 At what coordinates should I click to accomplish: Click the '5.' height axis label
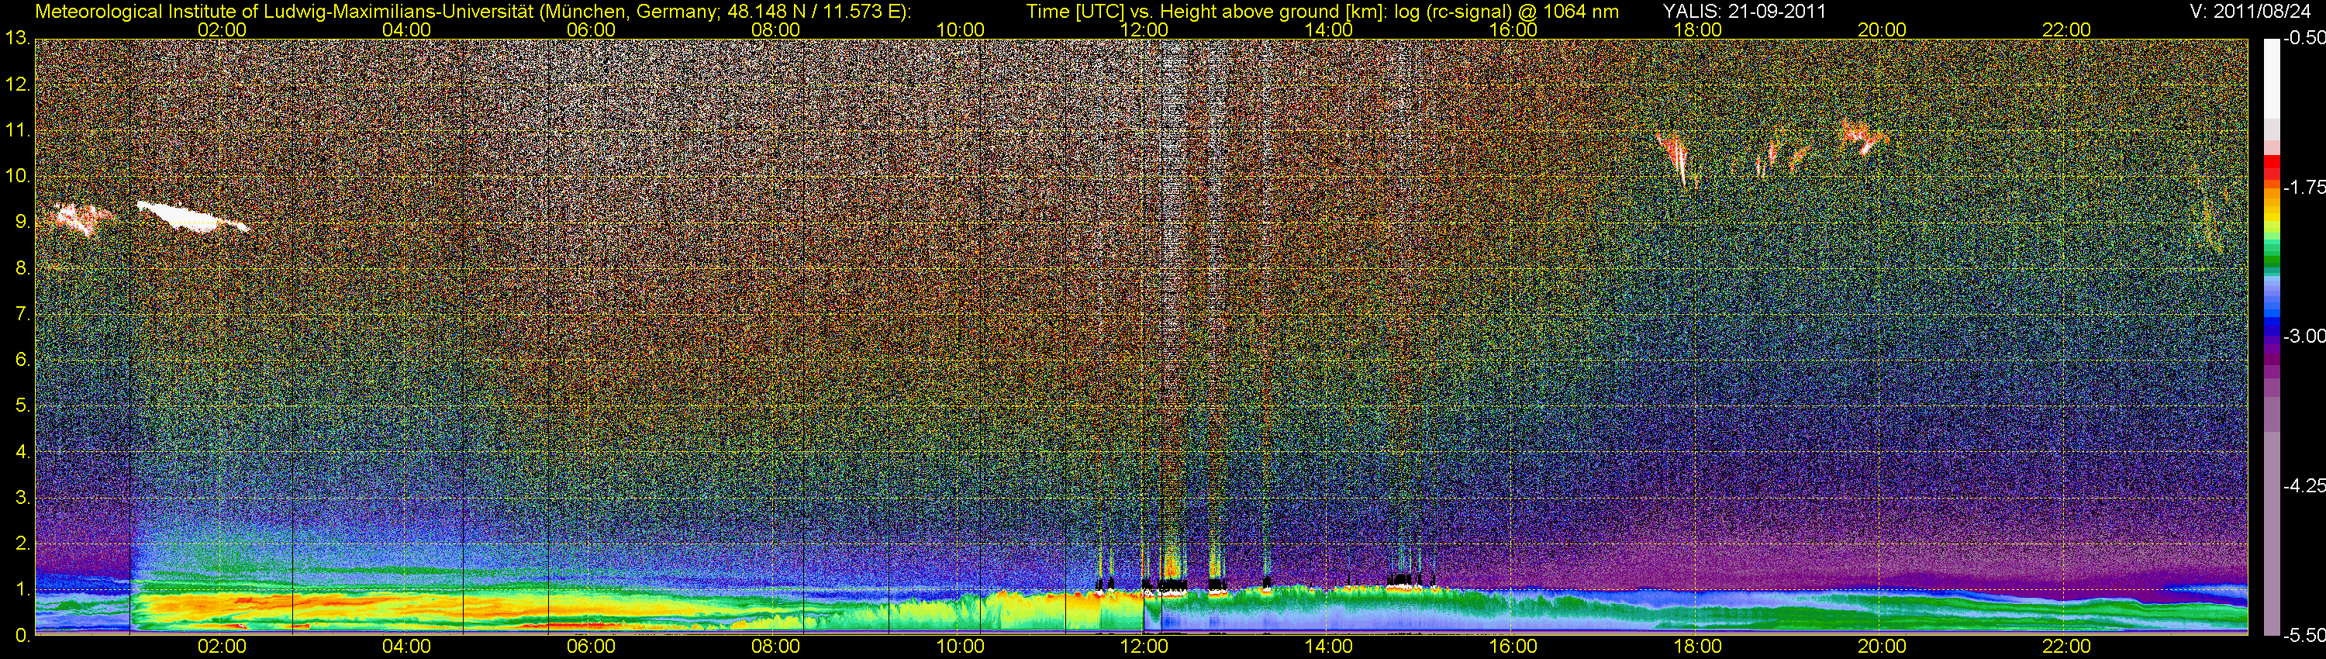(x=22, y=406)
